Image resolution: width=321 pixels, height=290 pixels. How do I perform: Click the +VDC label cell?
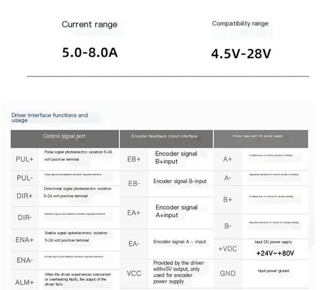[x=228, y=249]
